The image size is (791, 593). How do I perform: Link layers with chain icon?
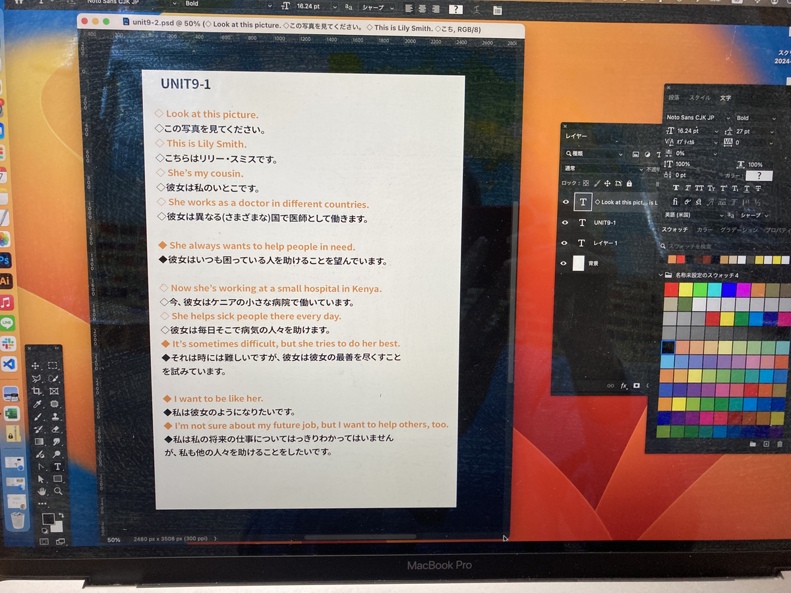point(610,385)
